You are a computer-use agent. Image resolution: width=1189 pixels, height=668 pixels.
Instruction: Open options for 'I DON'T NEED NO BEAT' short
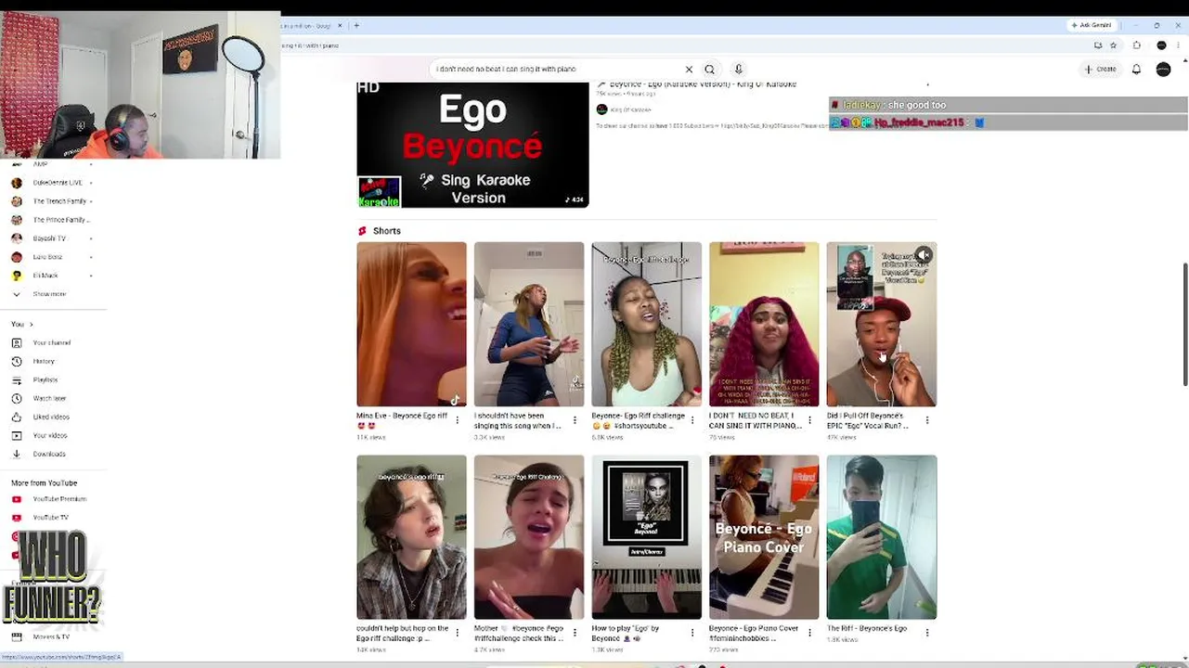[809, 420]
